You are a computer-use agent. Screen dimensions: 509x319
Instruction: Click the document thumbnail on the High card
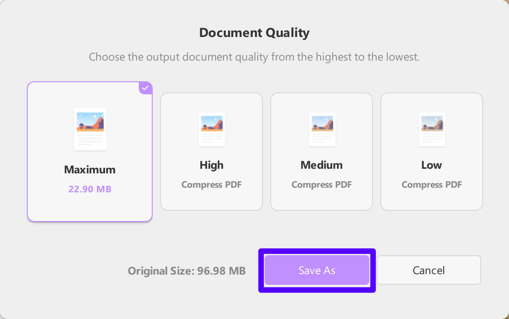(x=211, y=129)
